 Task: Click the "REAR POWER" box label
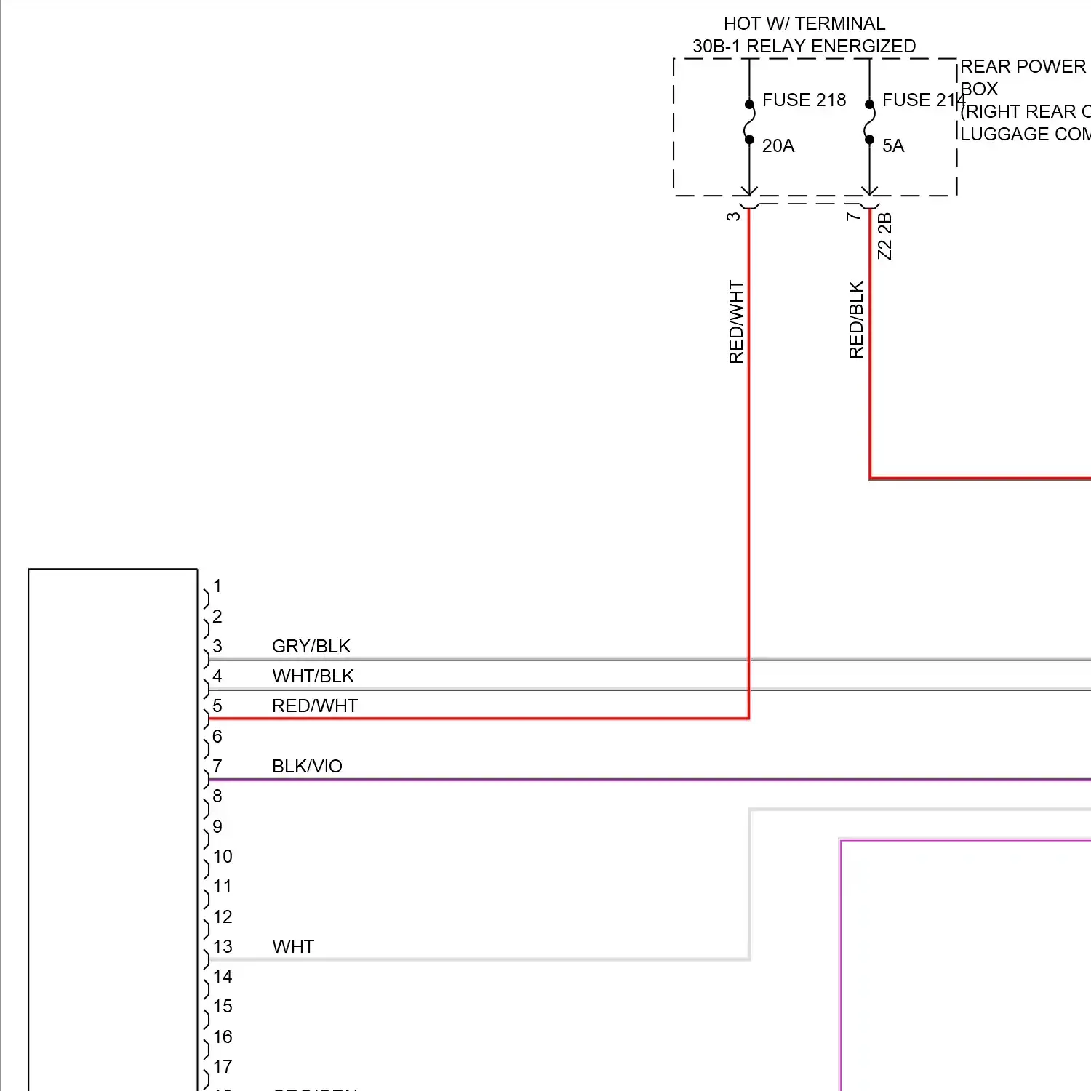pyautogui.click(x=1023, y=66)
